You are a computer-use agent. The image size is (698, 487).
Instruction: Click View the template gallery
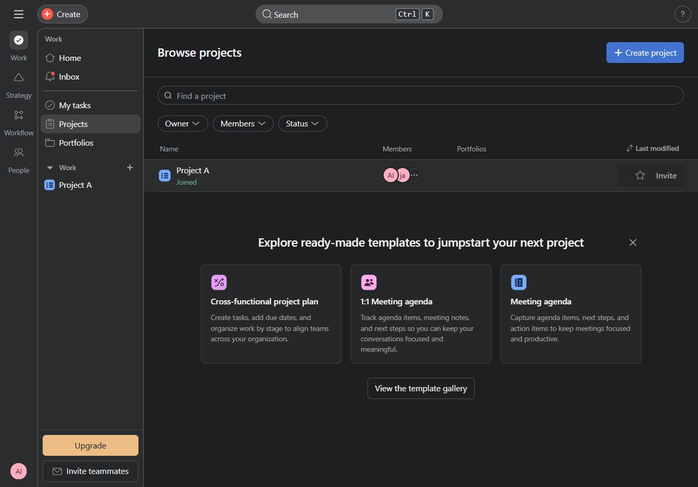pos(421,388)
